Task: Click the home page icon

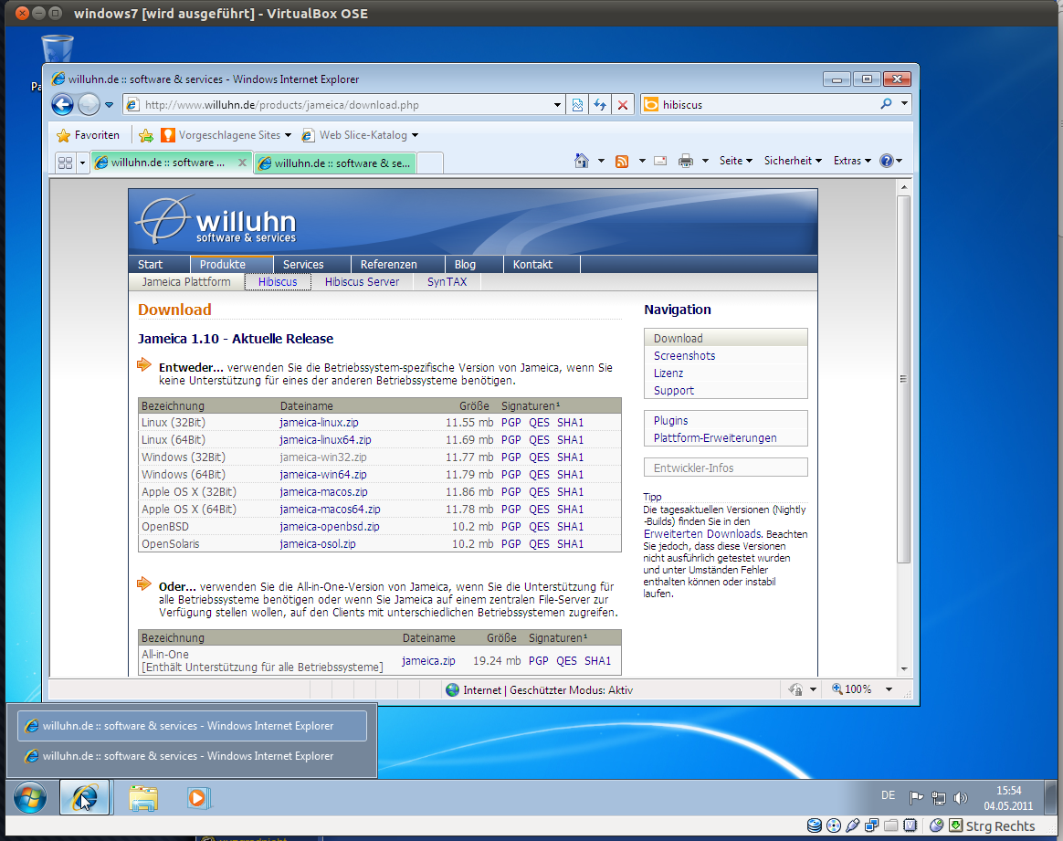Action: [582, 161]
